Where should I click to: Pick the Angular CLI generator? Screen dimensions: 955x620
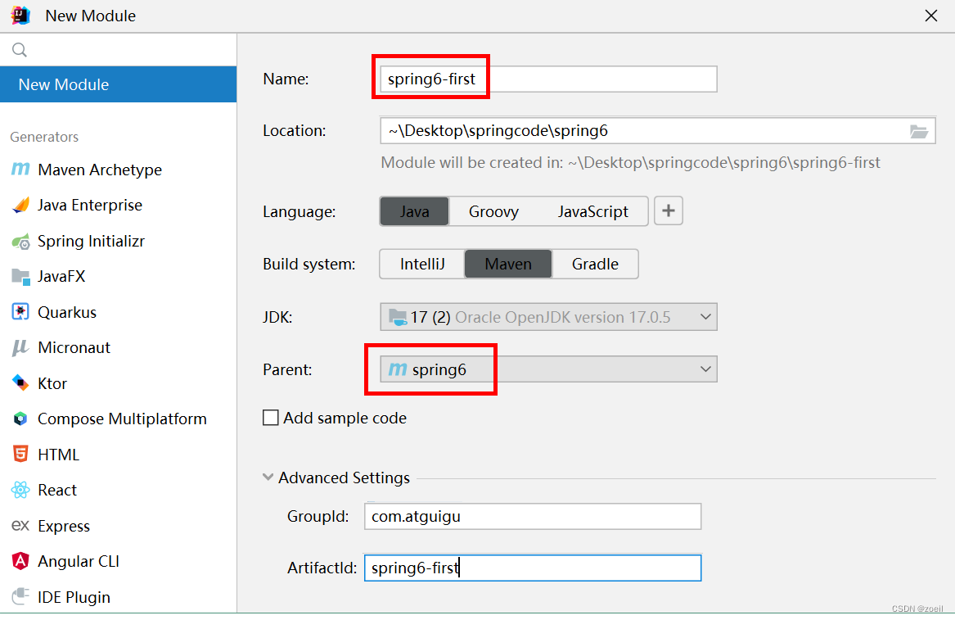[x=118, y=562]
